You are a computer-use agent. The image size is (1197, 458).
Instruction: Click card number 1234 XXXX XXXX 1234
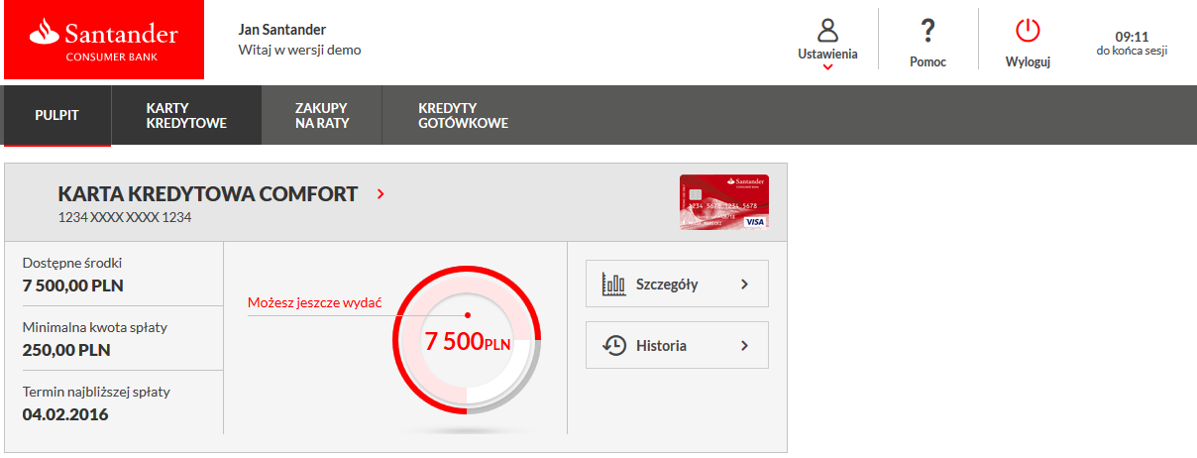coord(125,216)
